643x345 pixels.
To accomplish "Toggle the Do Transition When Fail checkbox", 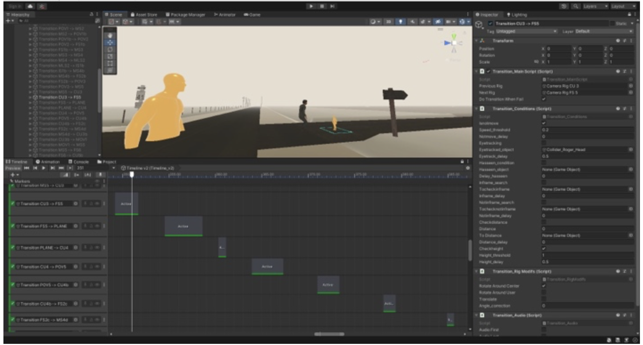I will pos(544,99).
